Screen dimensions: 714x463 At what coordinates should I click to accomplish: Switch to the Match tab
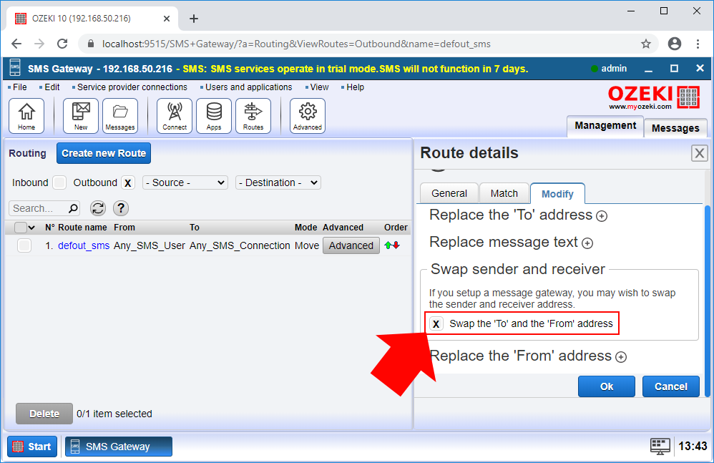[504, 193]
